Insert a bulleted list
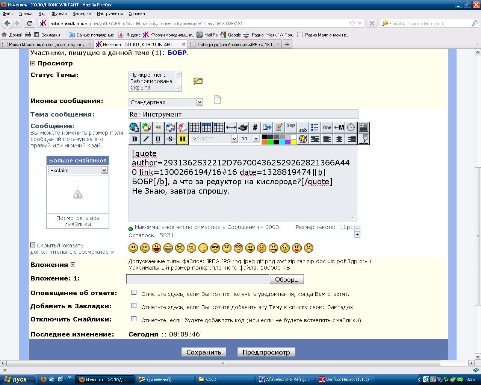This screenshot has width=481, height=385. point(315,127)
